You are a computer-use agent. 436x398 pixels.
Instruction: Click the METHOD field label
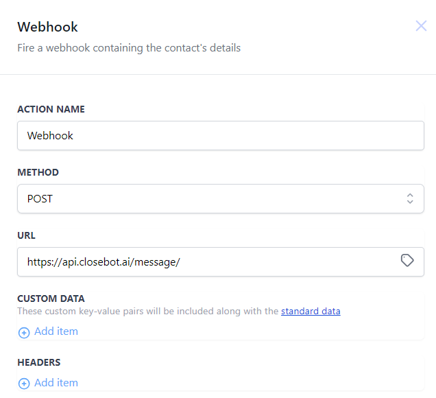tap(38, 172)
